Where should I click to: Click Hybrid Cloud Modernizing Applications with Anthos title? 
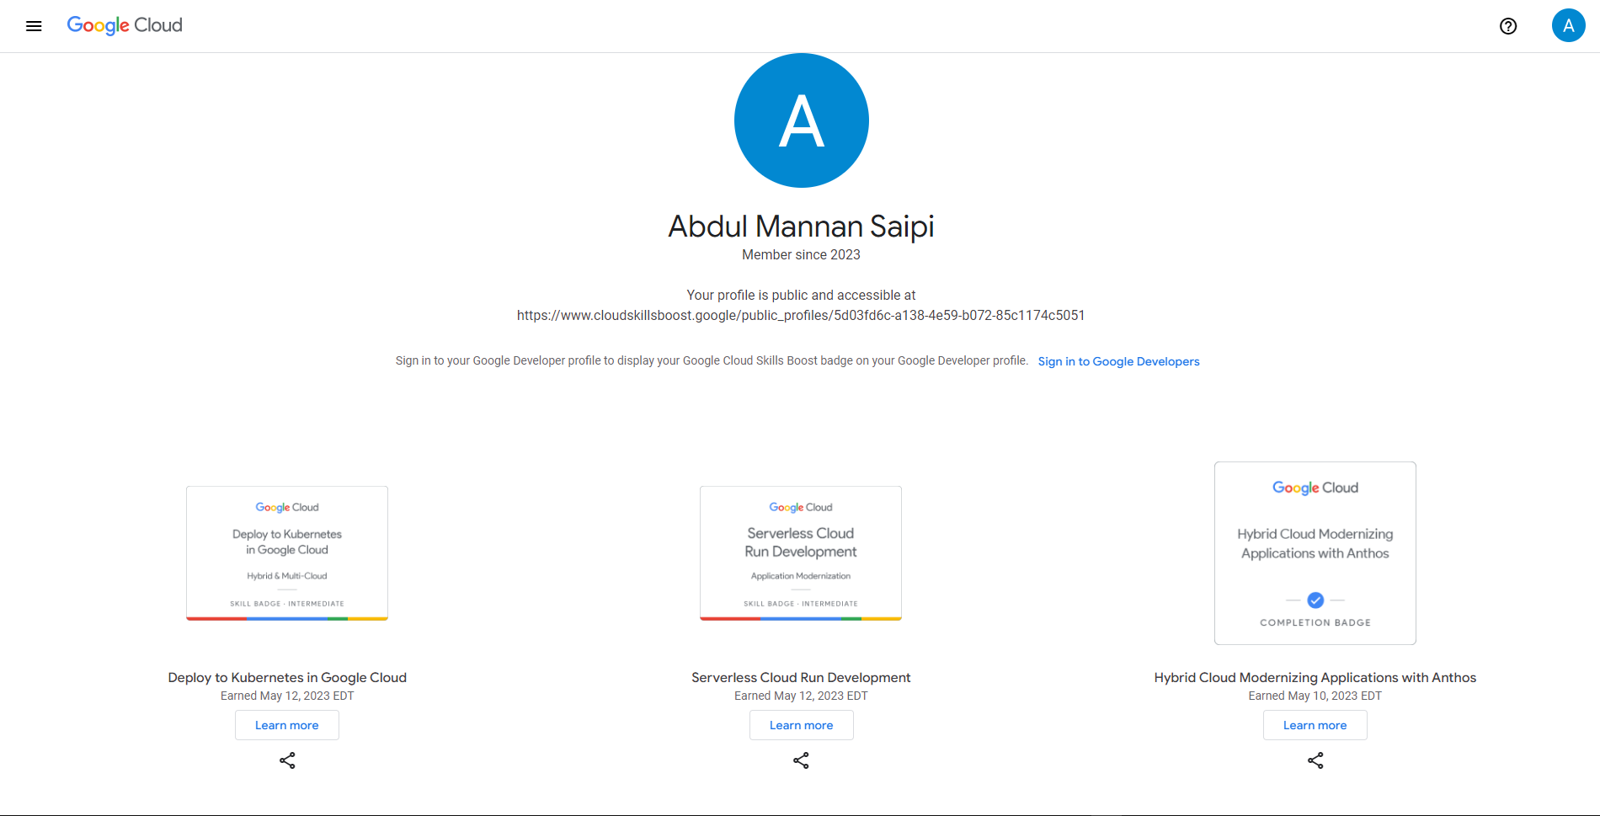point(1315,678)
